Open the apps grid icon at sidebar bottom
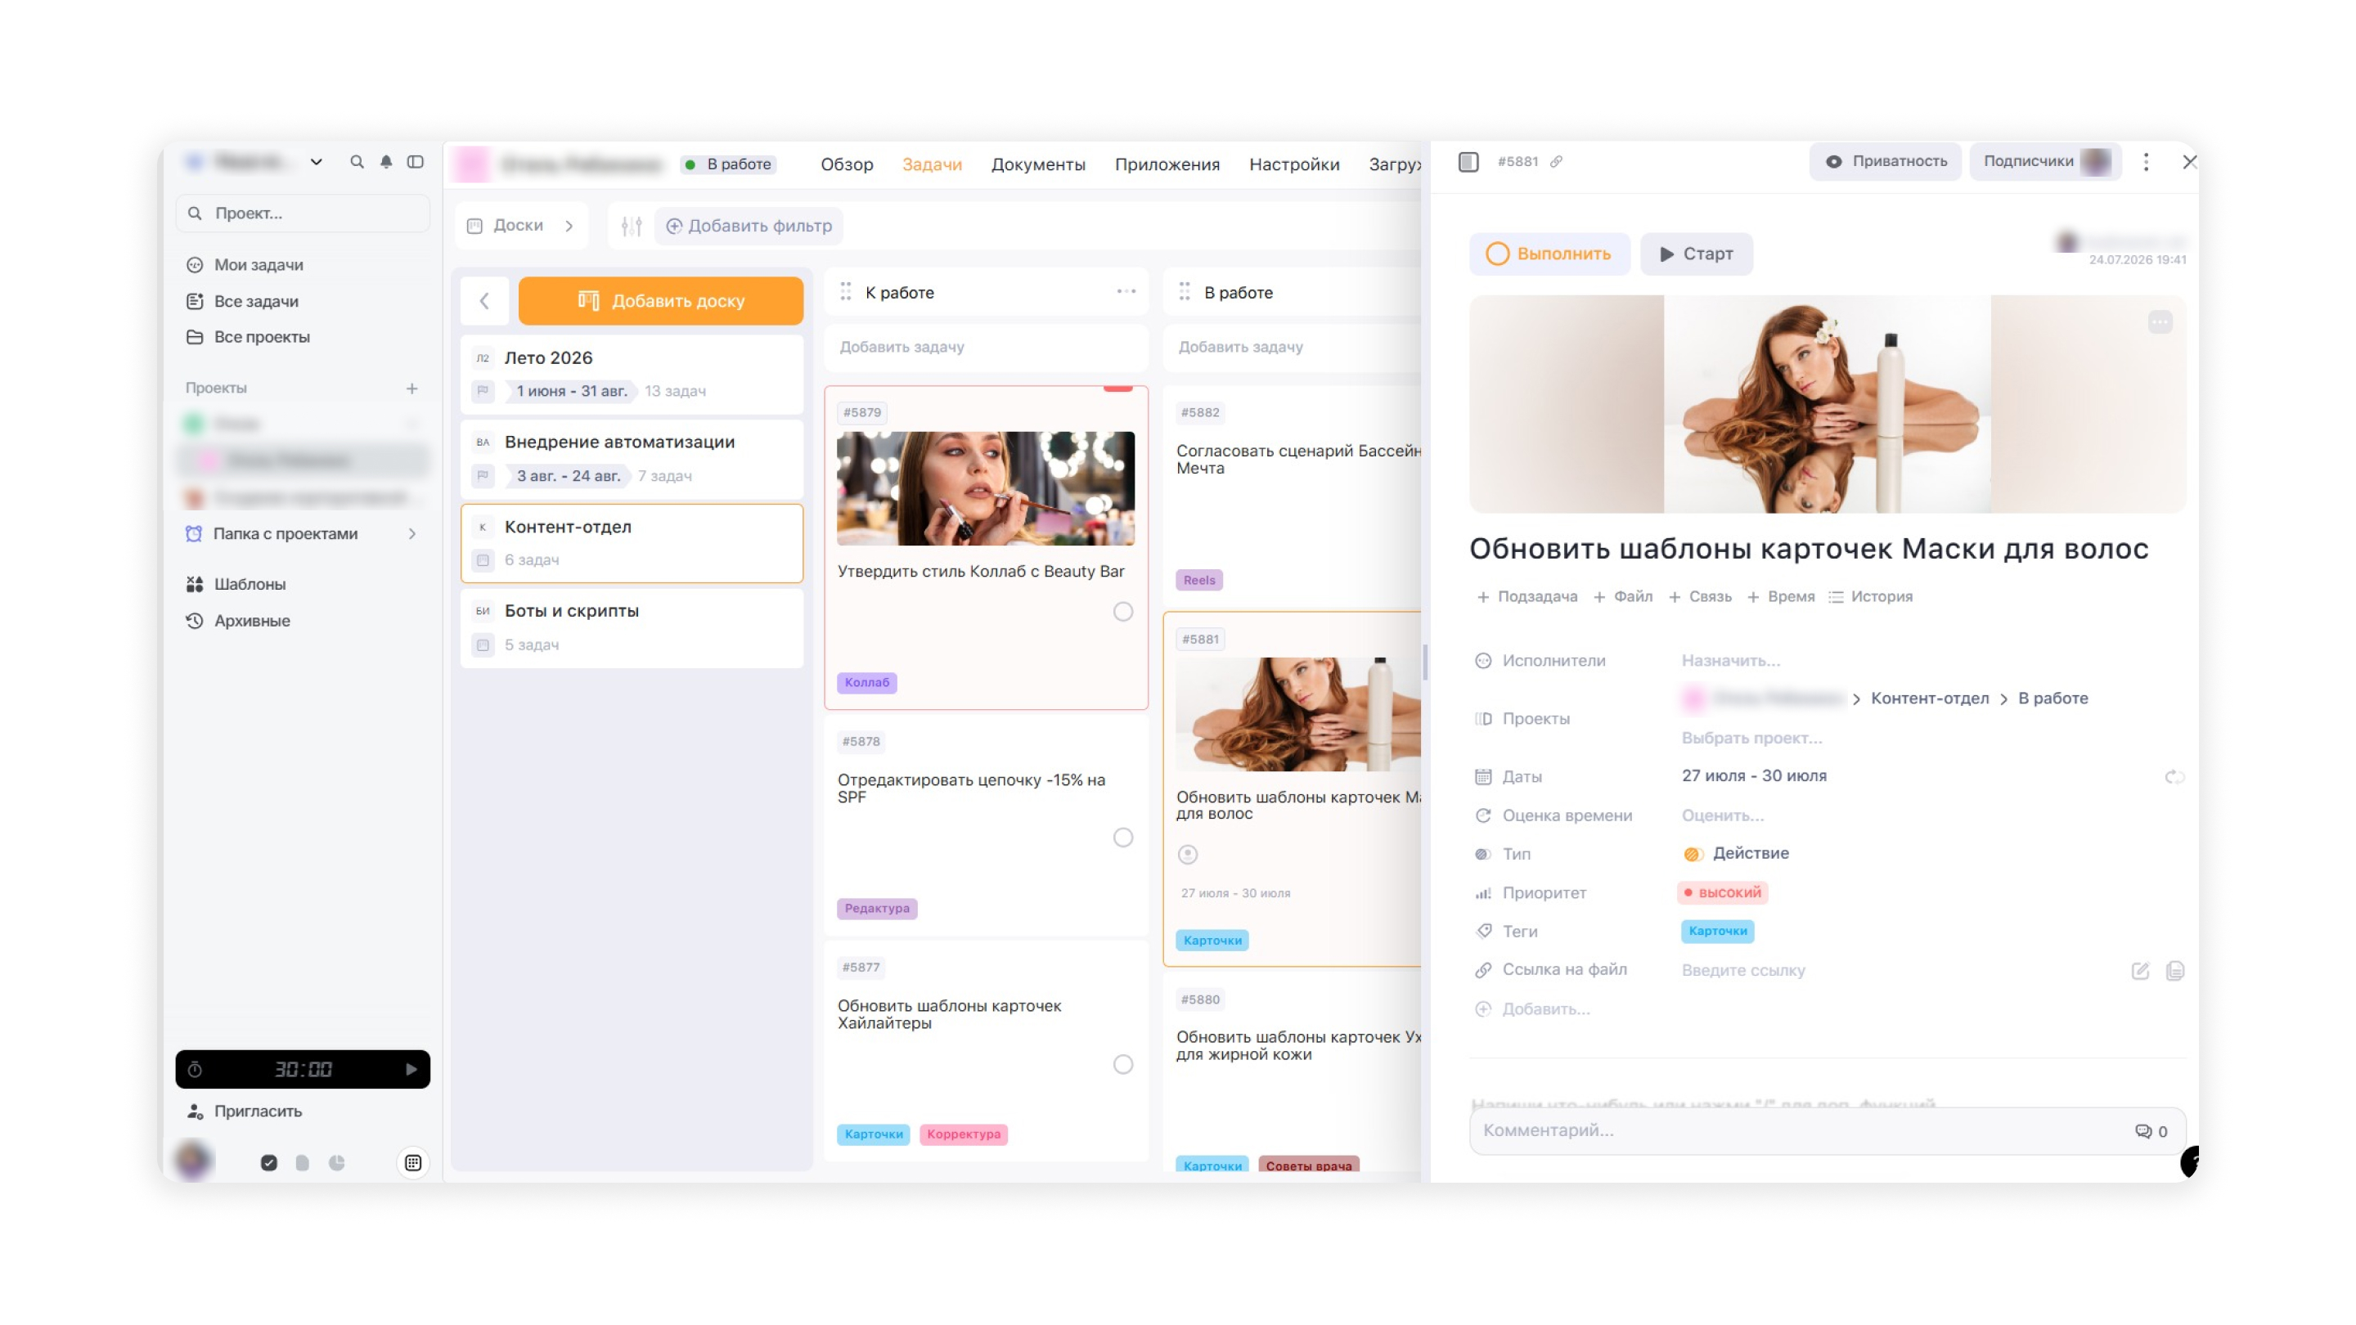This screenshot has width=2356, height=1325. pos(413,1162)
